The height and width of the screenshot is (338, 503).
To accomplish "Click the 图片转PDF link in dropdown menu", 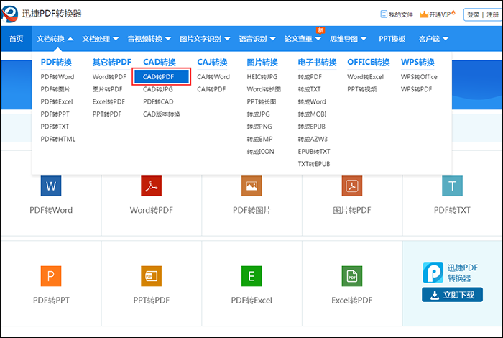I will click(108, 89).
